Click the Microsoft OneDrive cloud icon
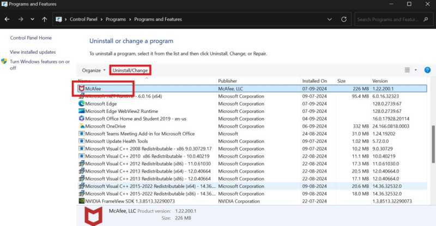Image resolution: width=436 pixels, height=226 pixels. (x=82, y=126)
